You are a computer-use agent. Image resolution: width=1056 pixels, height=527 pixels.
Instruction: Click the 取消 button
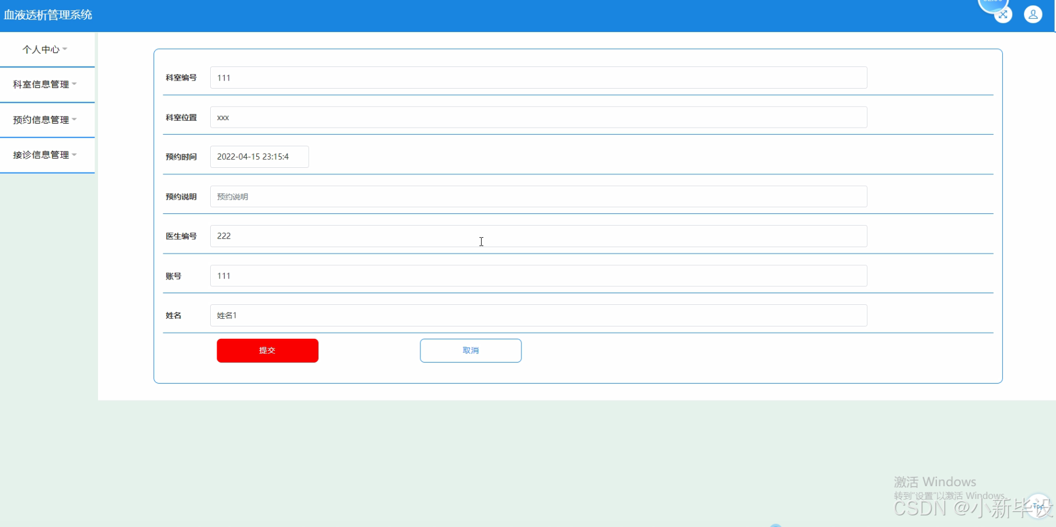pyautogui.click(x=471, y=350)
